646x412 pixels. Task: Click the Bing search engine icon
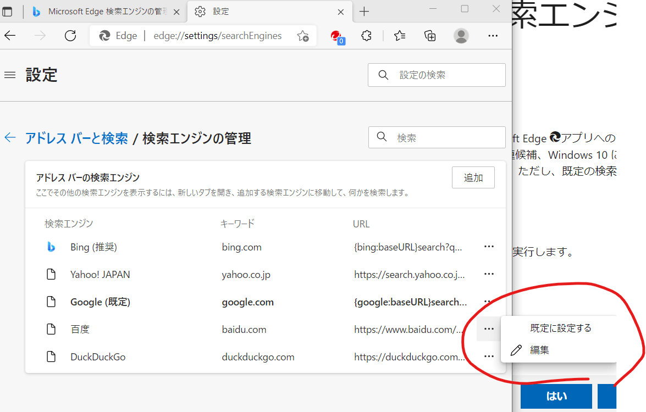[51, 247]
